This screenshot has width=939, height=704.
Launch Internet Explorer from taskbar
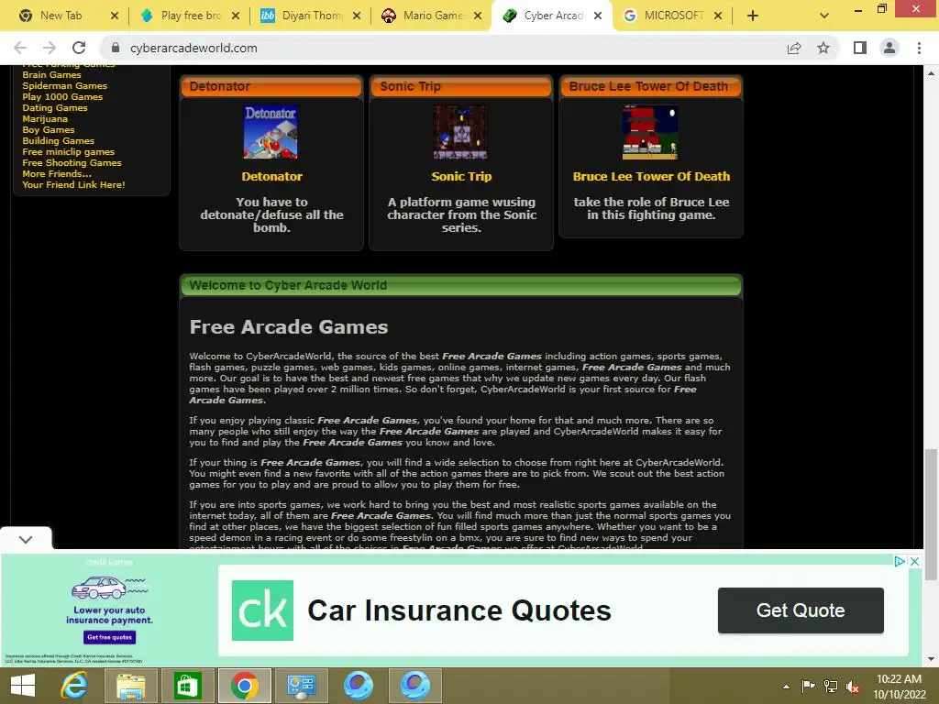click(74, 686)
